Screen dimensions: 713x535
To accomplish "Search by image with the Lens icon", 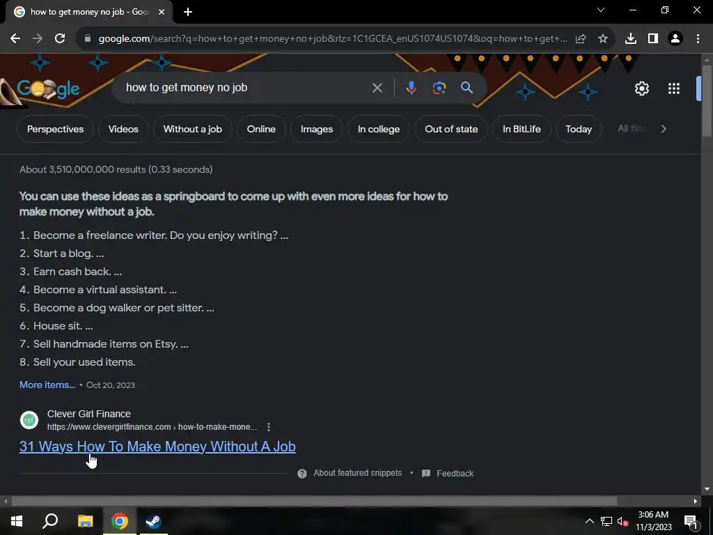I will [439, 88].
